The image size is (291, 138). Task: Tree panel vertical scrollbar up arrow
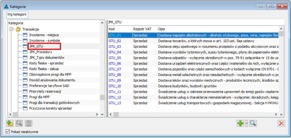point(102,23)
